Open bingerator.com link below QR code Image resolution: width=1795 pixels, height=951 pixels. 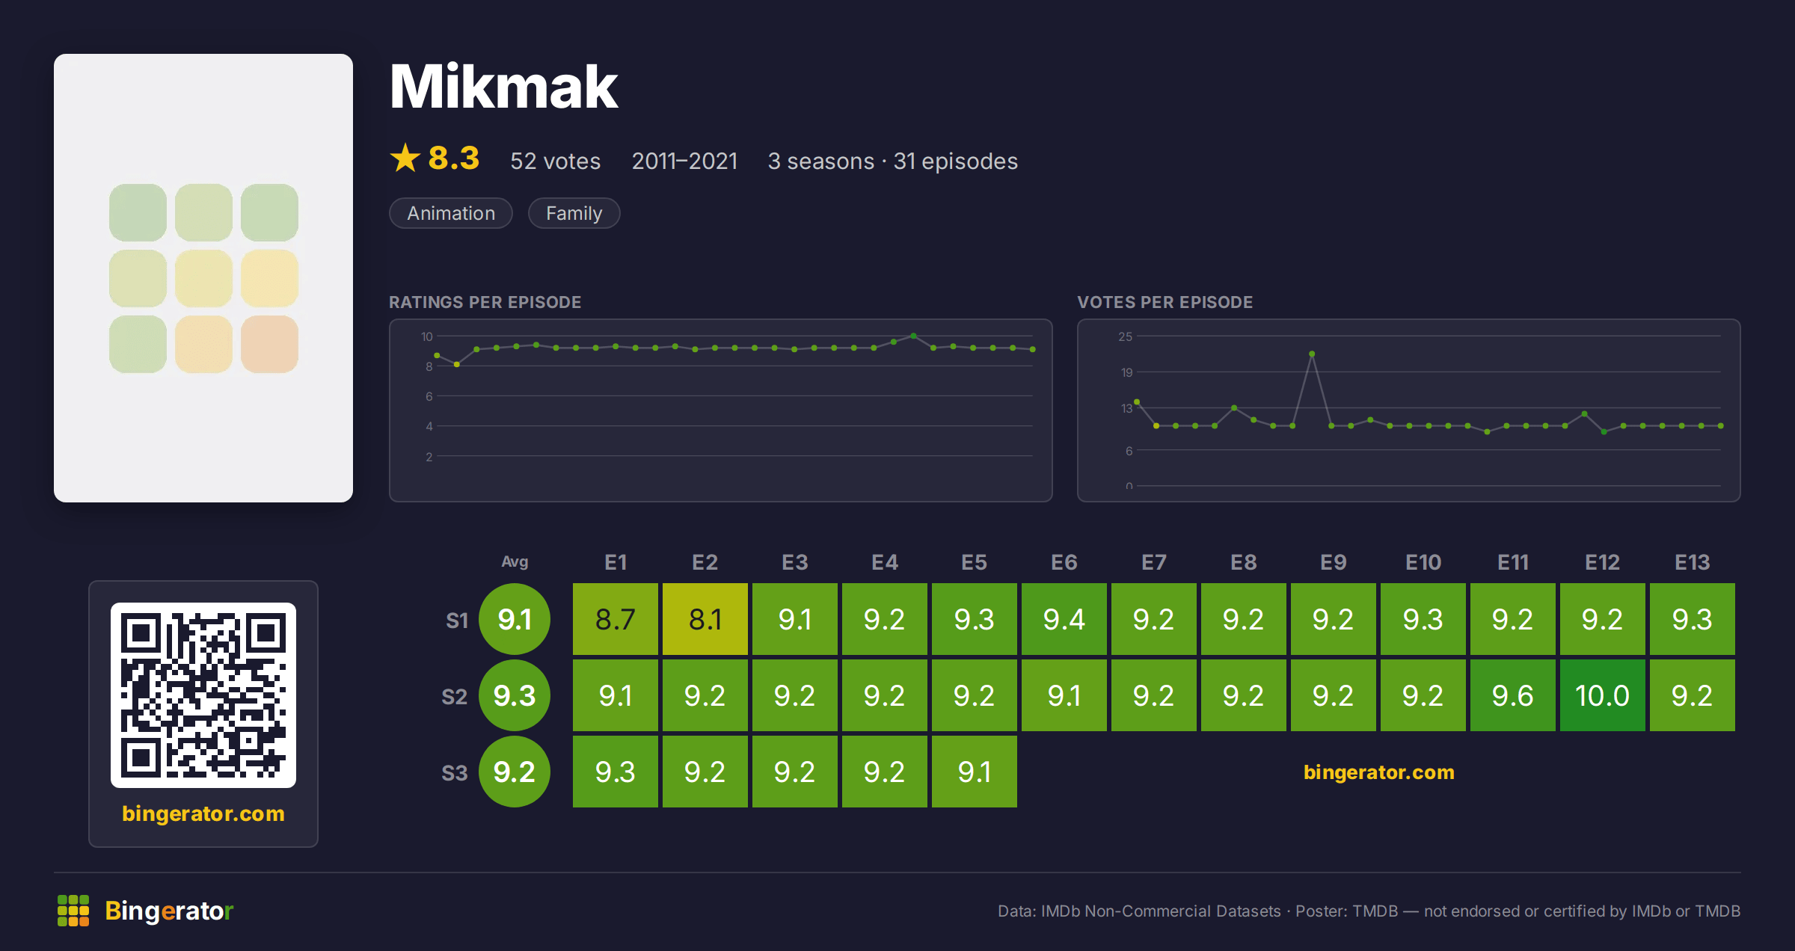click(203, 813)
